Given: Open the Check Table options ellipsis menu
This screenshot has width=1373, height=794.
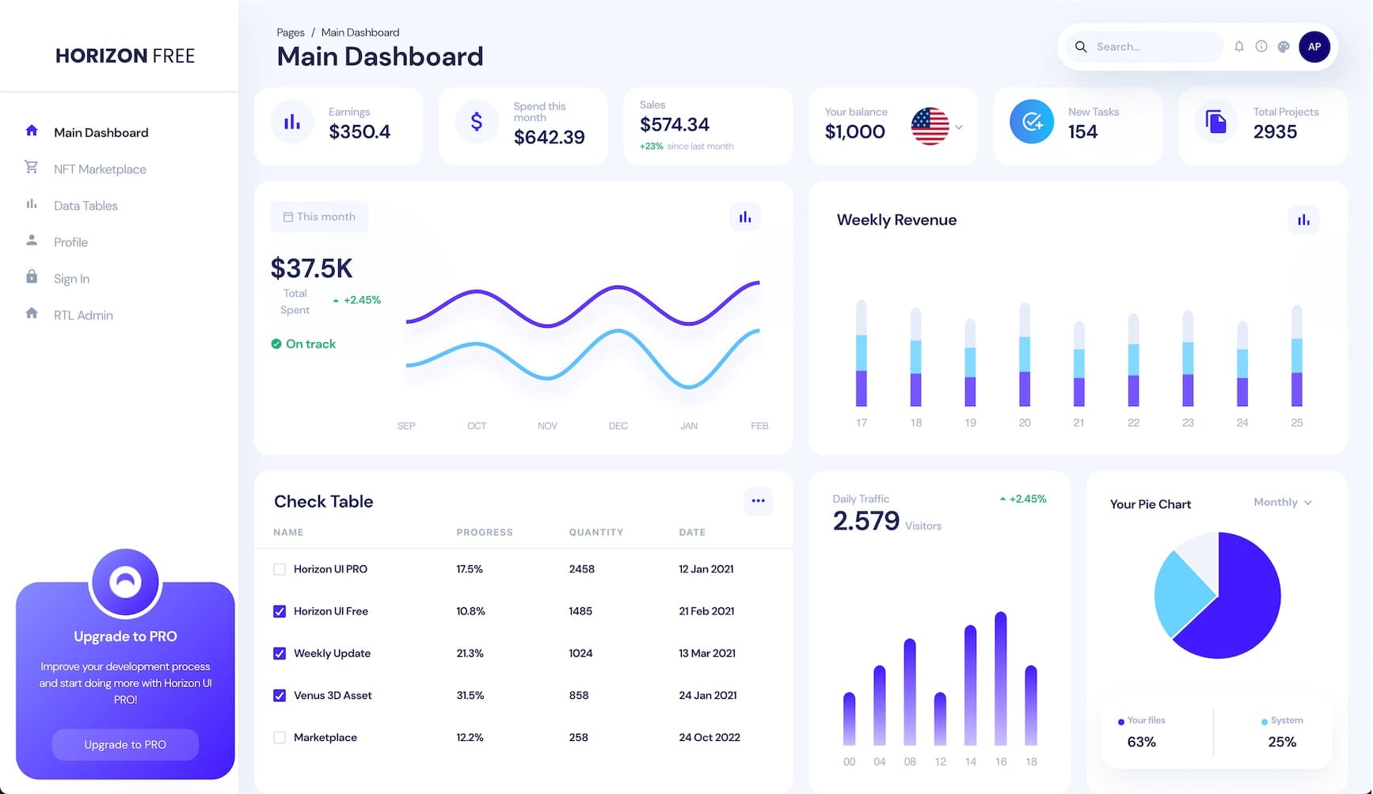Looking at the screenshot, I should (x=758, y=501).
